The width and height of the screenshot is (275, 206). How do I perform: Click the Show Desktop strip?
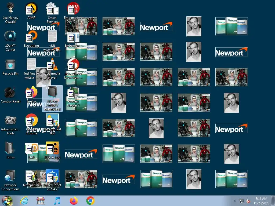[x=273, y=201]
